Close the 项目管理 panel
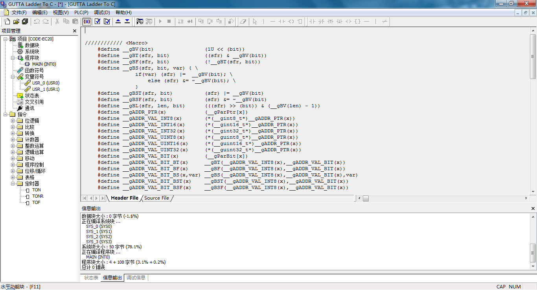This screenshot has width=537, height=290. tap(75, 31)
